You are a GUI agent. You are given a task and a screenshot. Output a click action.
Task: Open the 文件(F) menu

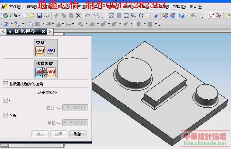[x=15, y=6]
